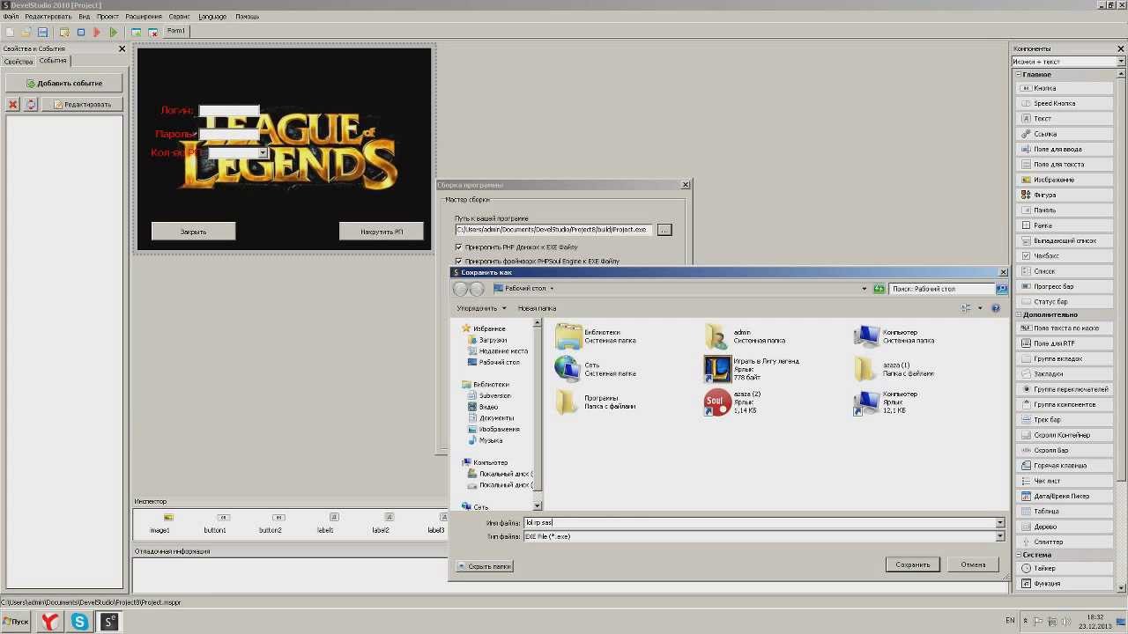Open the address bar history dropdown arrow
This screenshot has height=634, width=1128.
[865, 289]
